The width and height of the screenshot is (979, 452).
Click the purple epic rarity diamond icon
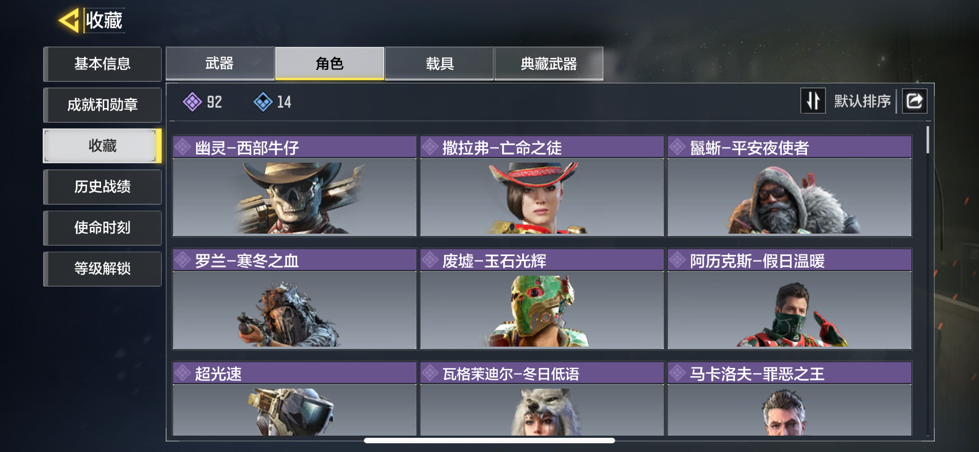192,102
